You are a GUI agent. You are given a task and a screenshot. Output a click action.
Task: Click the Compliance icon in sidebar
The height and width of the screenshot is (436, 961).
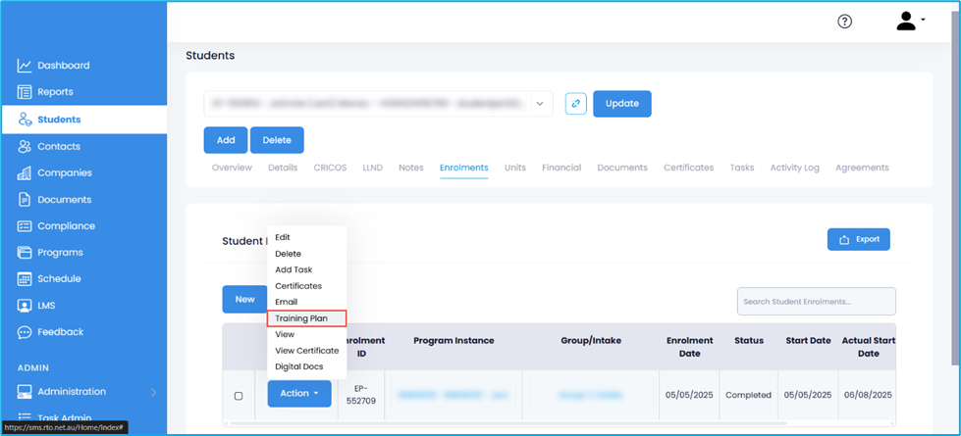click(x=25, y=226)
